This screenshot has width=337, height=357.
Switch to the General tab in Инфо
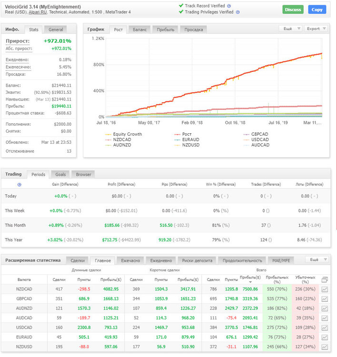pos(56,30)
